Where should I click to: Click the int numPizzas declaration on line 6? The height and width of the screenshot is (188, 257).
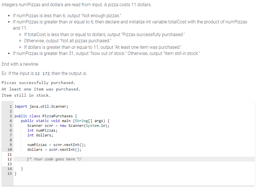pos(44,130)
